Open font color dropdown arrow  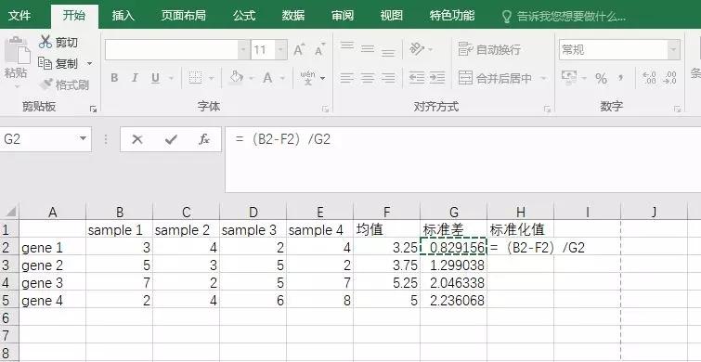click(x=282, y=79)
